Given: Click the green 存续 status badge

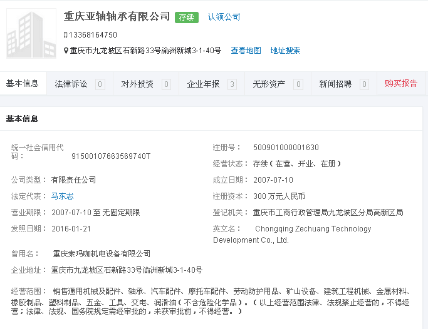Looking at the screenshot, I should pyautogui.click(x=187, y=18).
